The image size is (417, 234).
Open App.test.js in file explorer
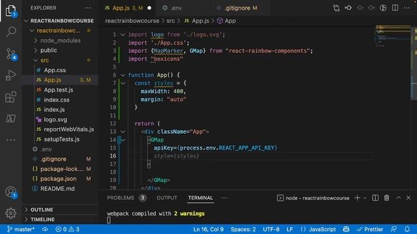59,90
